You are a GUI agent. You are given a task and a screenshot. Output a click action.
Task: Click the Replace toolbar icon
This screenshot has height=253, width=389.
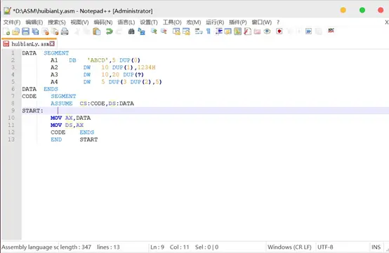(141, 32)
